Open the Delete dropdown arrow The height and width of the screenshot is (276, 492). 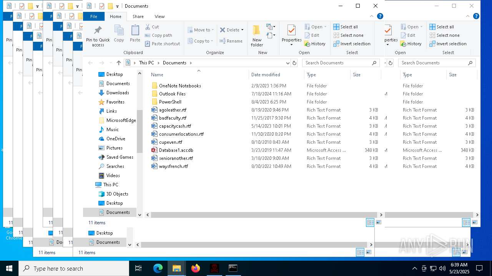242,30
